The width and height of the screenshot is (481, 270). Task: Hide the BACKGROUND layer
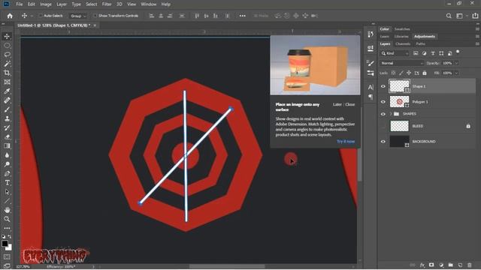tap(383, 142)
